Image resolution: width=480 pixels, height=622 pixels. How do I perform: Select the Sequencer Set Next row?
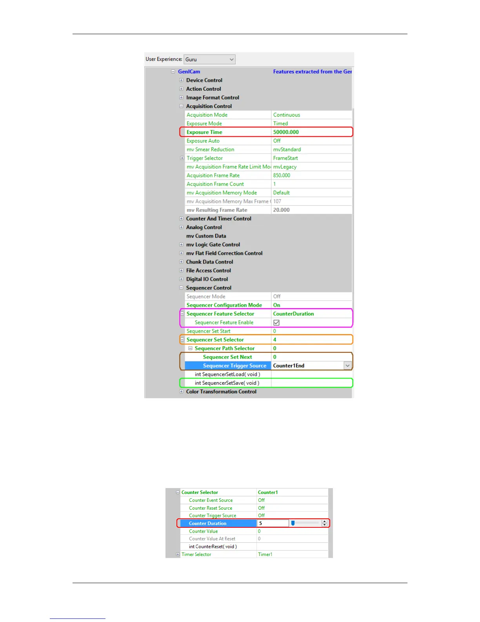(269, 357)
